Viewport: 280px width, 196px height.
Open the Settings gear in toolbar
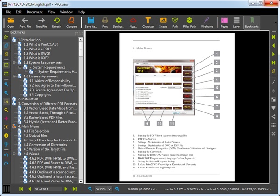pyautogui.click(x=119, y=21)
